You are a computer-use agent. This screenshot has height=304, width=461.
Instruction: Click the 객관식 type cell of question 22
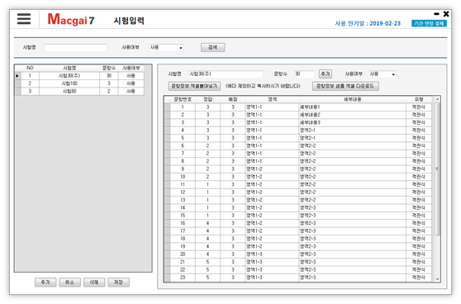(x=419, y=269)
